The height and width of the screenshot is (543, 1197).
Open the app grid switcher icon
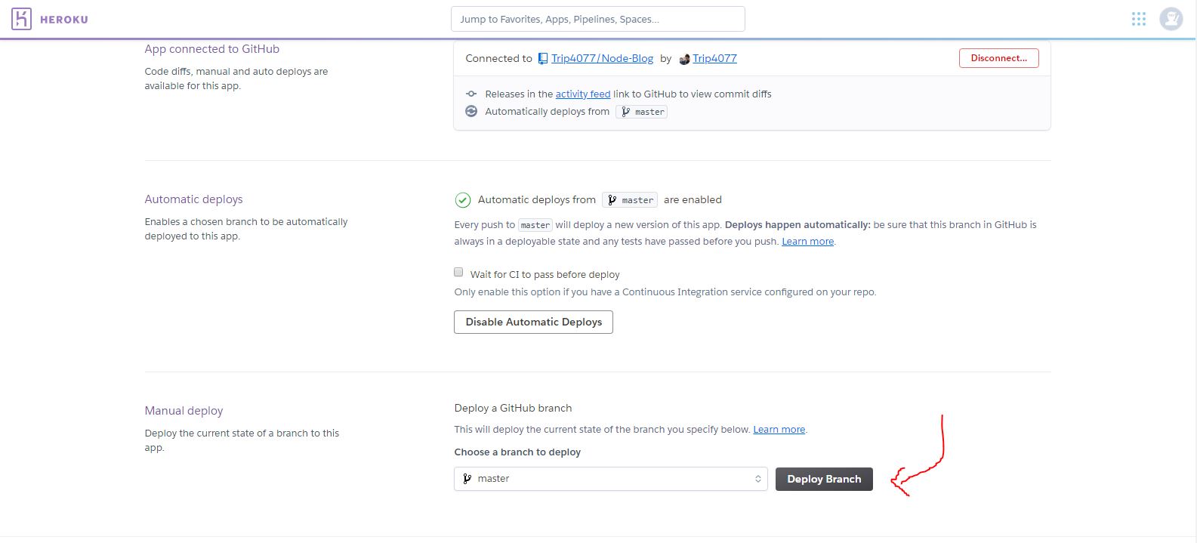click(1139, 19)
